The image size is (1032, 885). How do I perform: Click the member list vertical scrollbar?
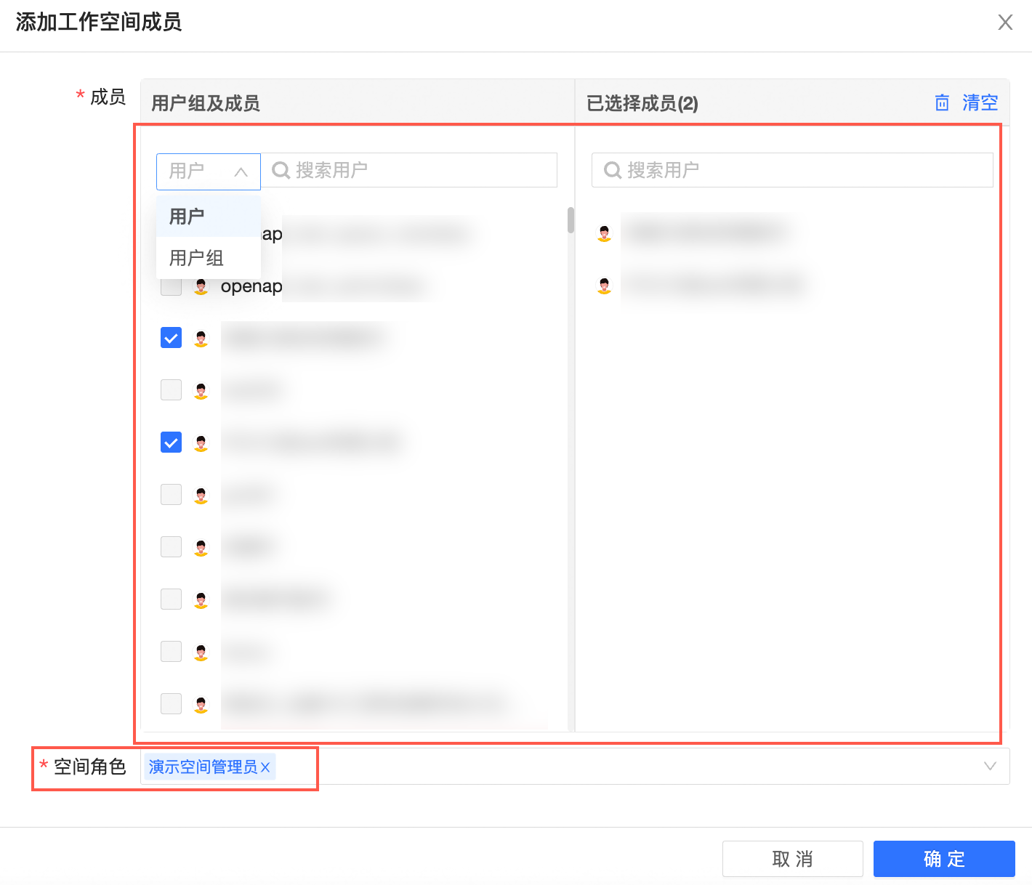point(571,221)
